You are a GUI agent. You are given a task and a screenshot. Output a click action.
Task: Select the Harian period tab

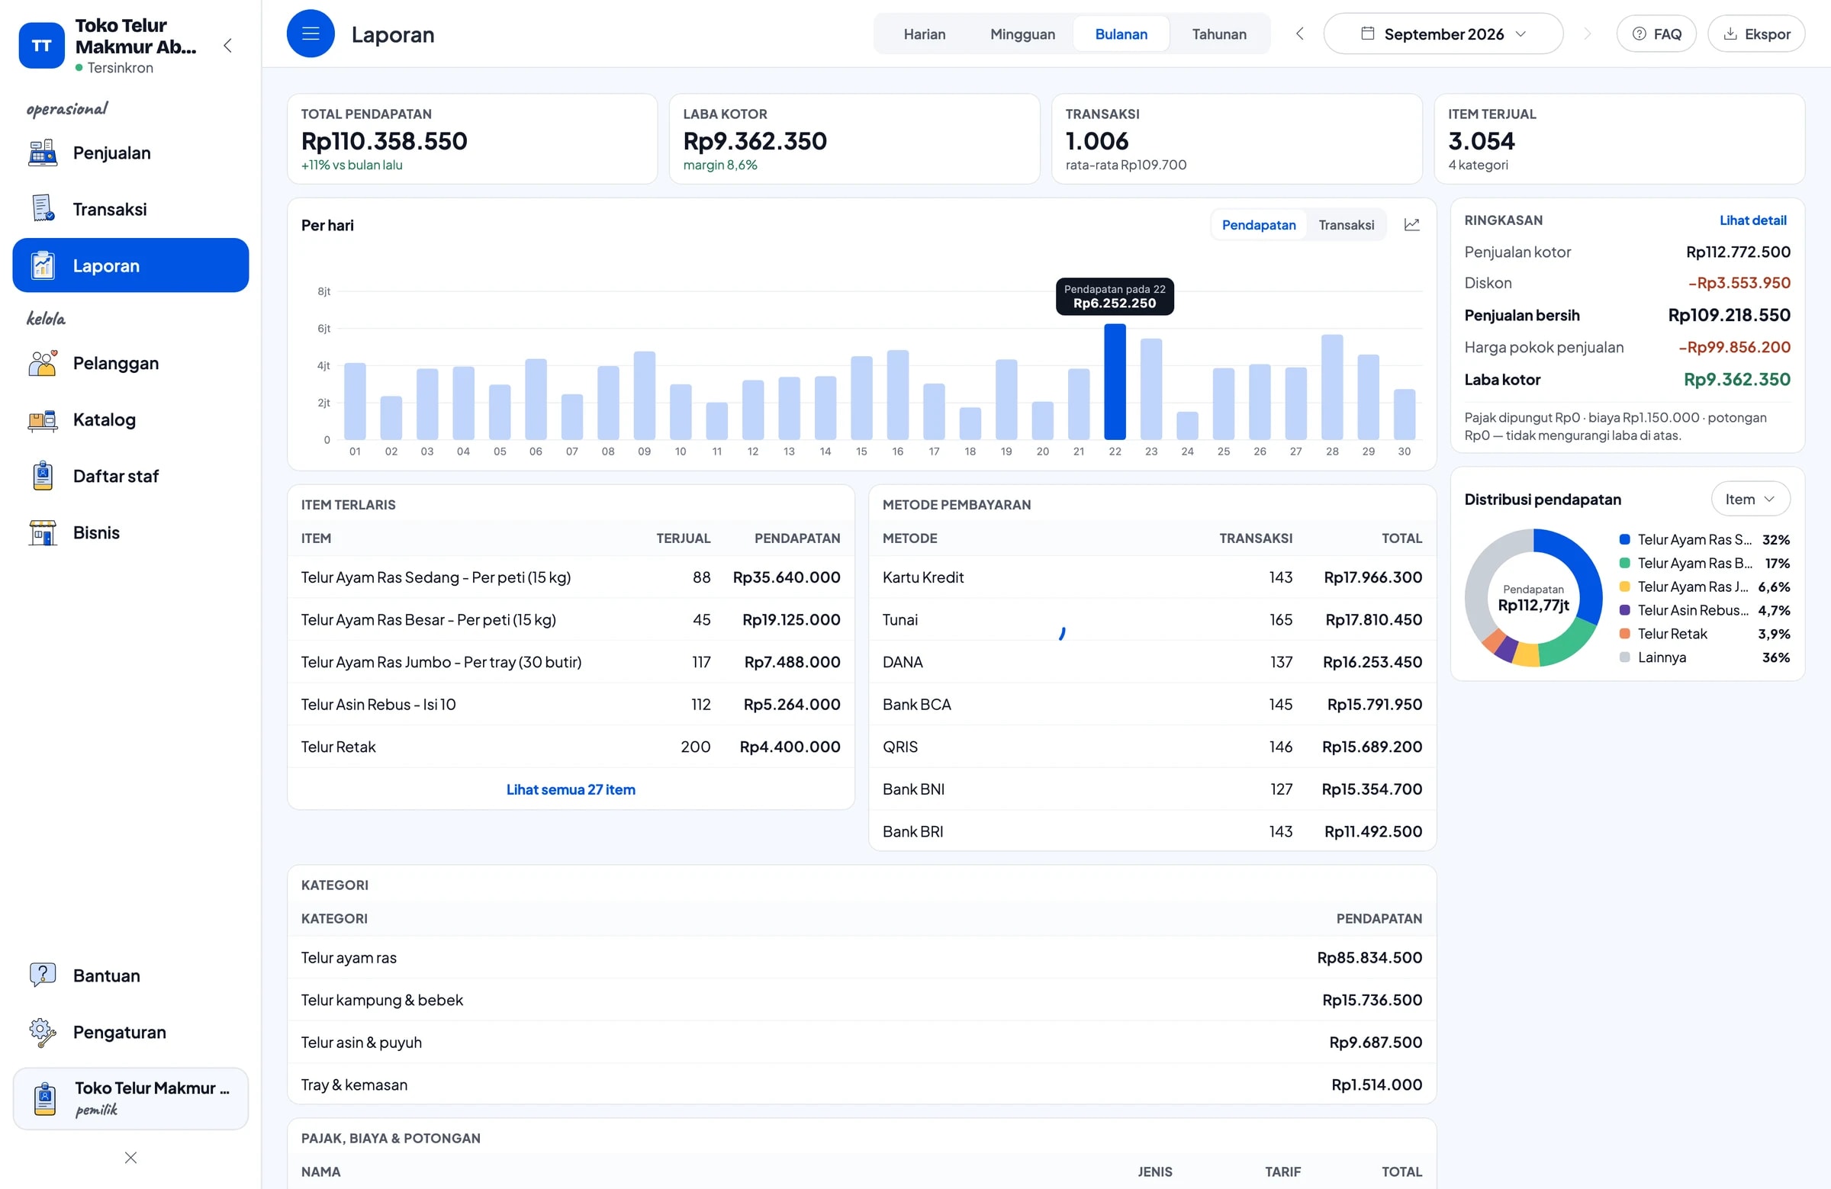(x=924, y=34)
